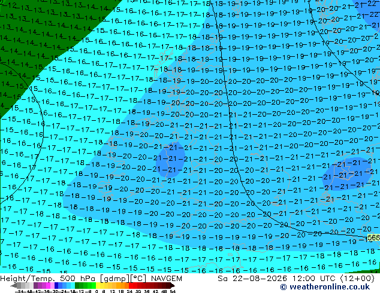This screenshot has height=293, width=380.
Task: Click the [gdmp][°C] units label
Action: [123, 279]
